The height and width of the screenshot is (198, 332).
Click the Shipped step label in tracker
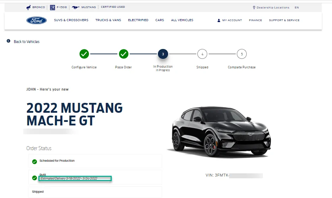click(x=202, y=67)
